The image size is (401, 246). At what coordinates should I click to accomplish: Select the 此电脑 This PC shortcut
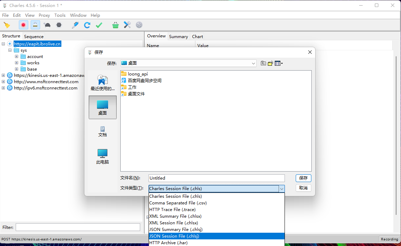click(x=103, y=156)
